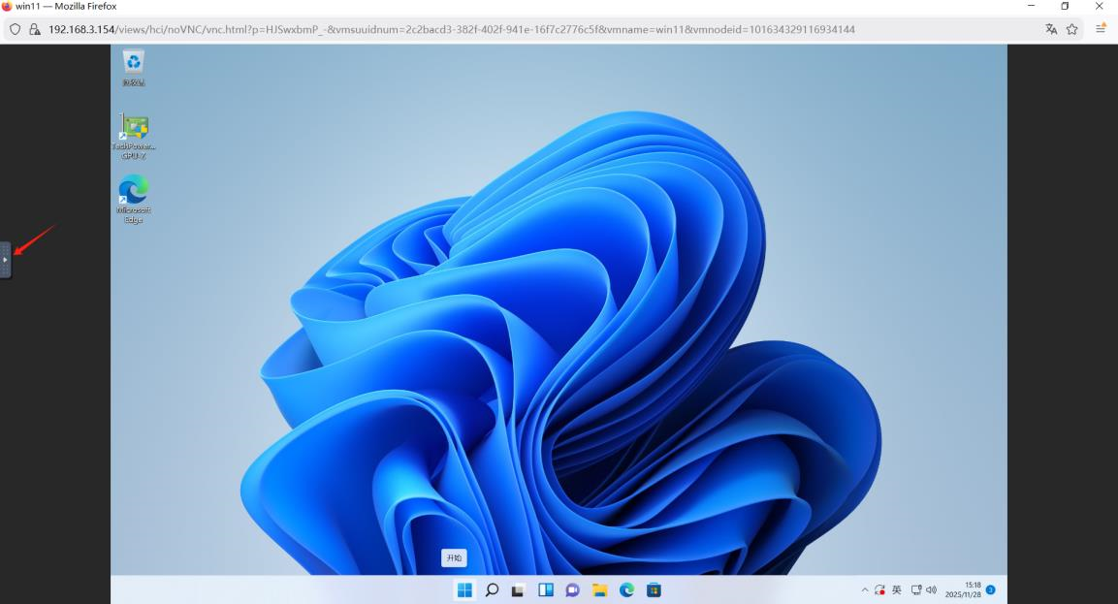This screenshot has width=1118, height=604.
Task: Open taskbar Search magnifier
Action: (492, 589)
